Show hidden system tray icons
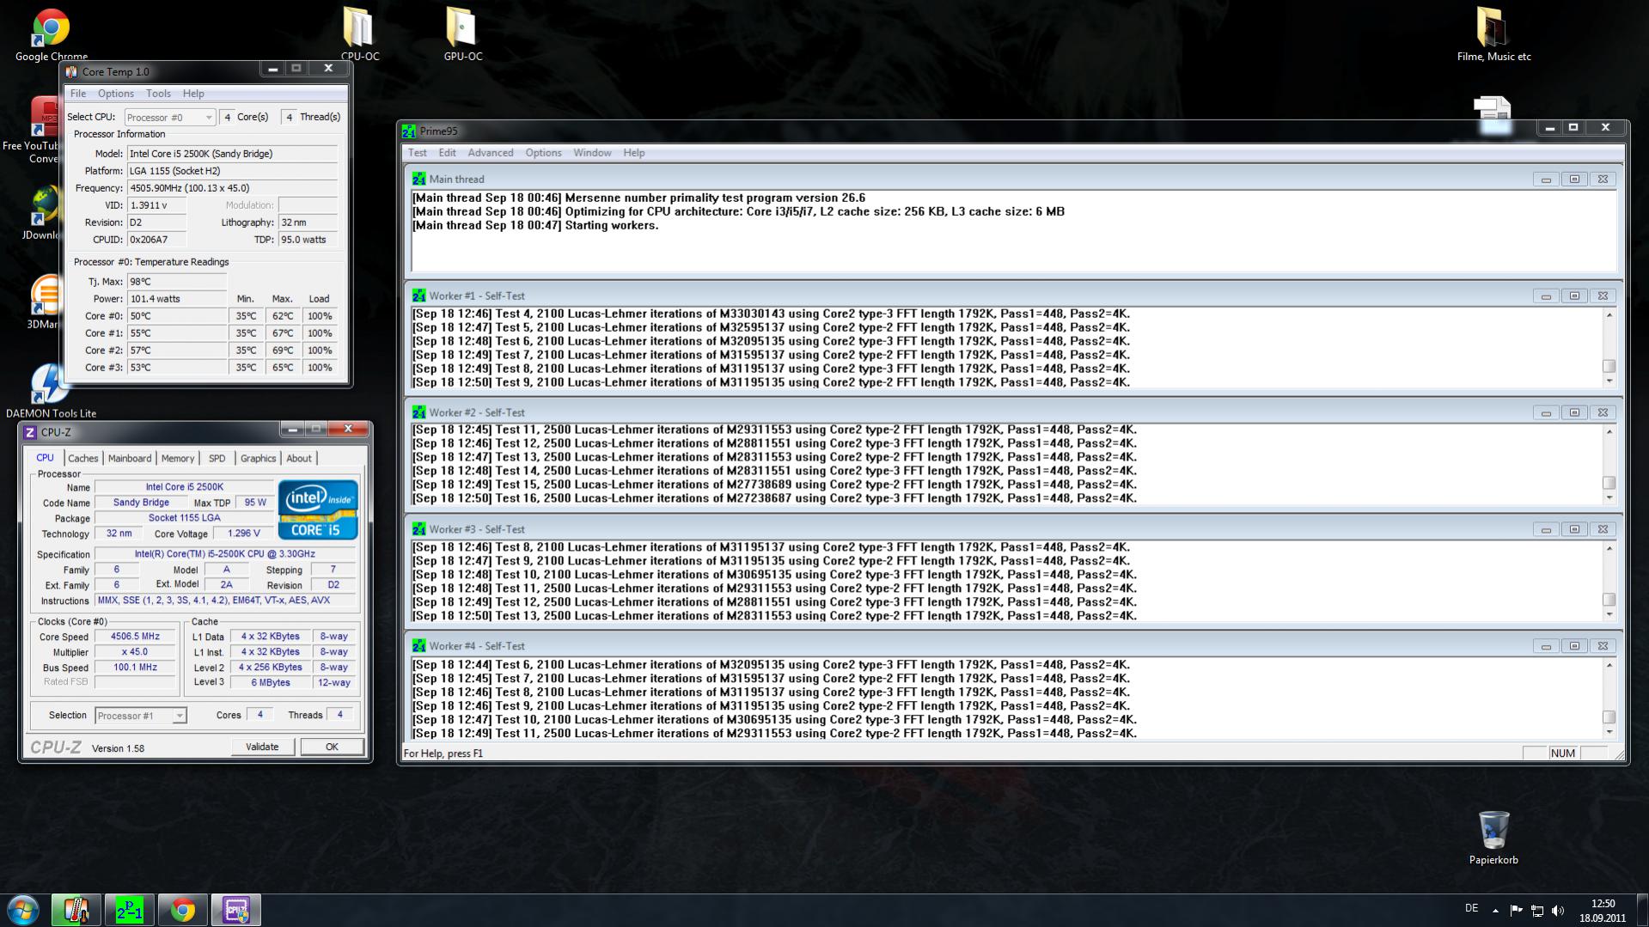1649x927 pixels. 1495,911
